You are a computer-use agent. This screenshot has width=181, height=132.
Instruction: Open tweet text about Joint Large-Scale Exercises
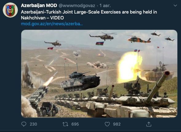pos(89,12)
